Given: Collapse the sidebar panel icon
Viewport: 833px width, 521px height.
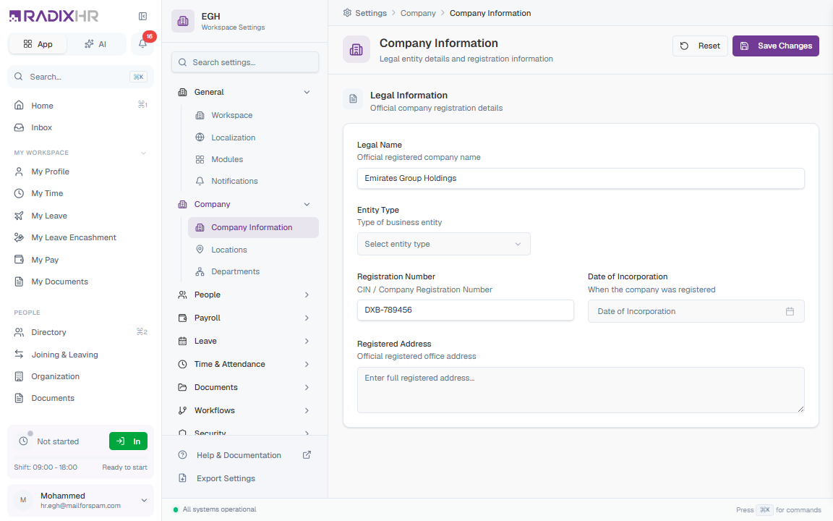Looking at the screenshot, I should (142, 17).
